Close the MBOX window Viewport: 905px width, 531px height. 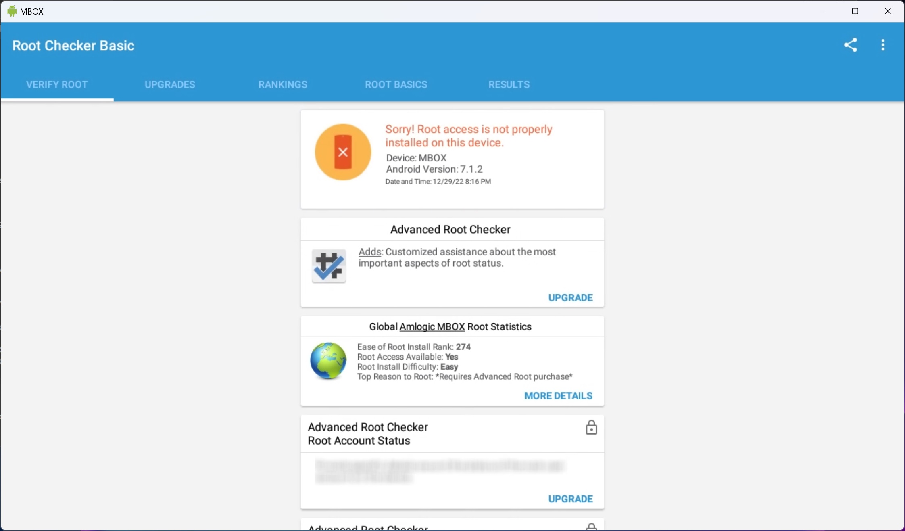pyautogui.click(x=888, y=11)
